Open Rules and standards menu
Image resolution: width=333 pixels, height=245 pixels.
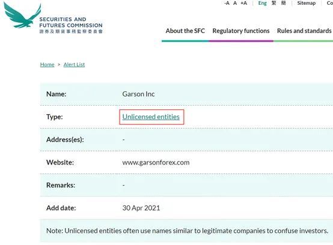click(304, 31)
